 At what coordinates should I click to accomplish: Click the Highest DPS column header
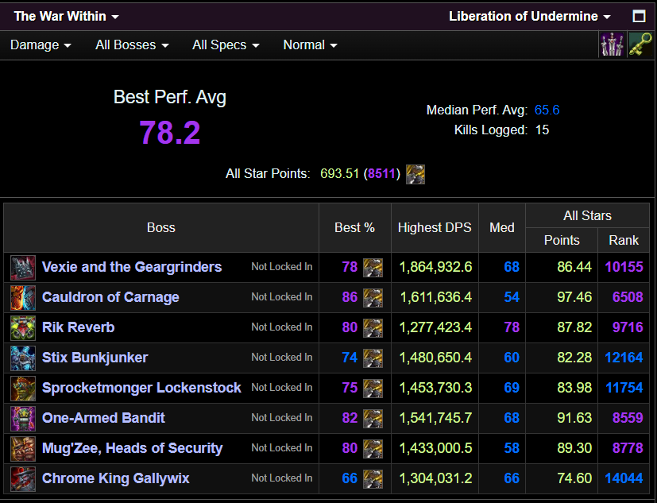click(435, 227)
